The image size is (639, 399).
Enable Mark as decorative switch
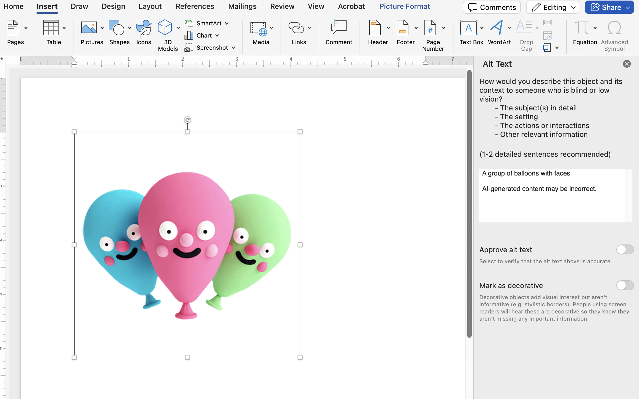pyautogui.click(x=625, y=285)
